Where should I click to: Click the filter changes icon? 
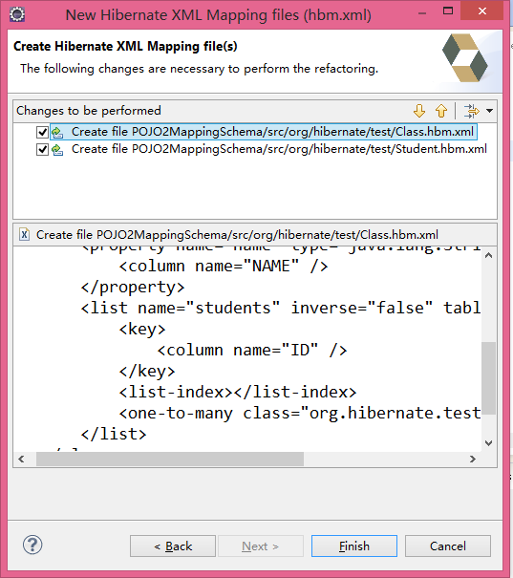pyautogui.click(x=471, y=111)
